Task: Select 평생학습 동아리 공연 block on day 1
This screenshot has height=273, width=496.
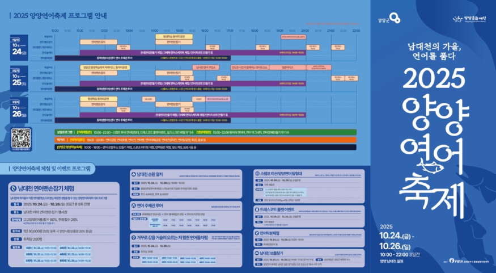Action: (173, 36)
